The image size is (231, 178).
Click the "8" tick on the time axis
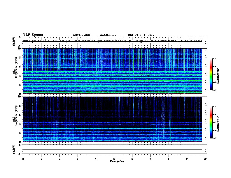click(x=169, y=159)
